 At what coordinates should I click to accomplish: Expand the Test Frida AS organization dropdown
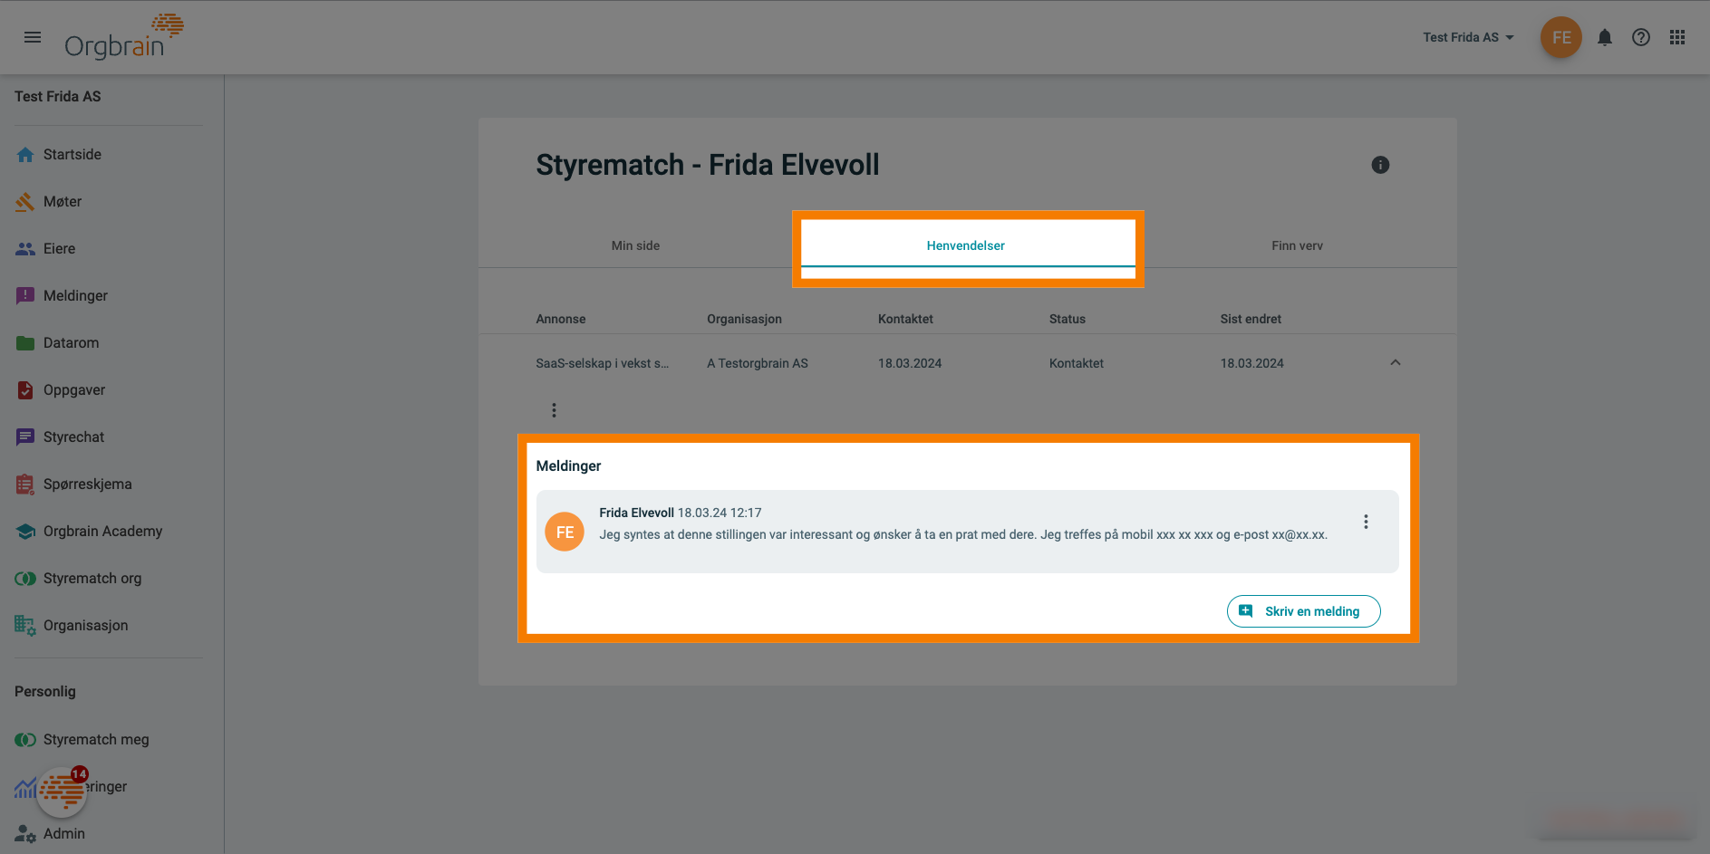click(1468, 37)
